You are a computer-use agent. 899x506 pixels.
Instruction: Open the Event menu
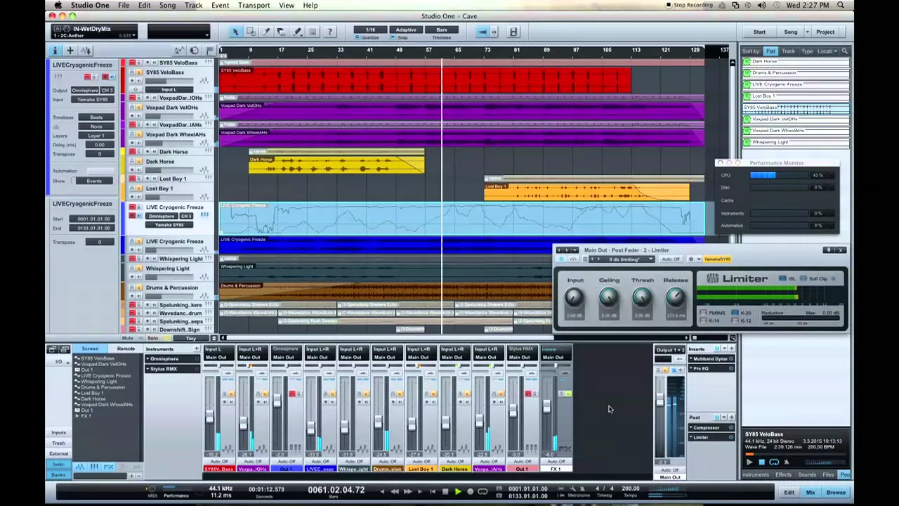[x=220, y=5]
